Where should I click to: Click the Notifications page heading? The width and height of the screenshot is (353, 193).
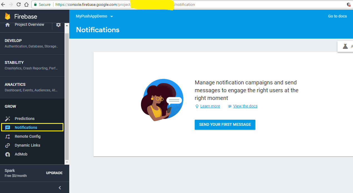(98, 30)
